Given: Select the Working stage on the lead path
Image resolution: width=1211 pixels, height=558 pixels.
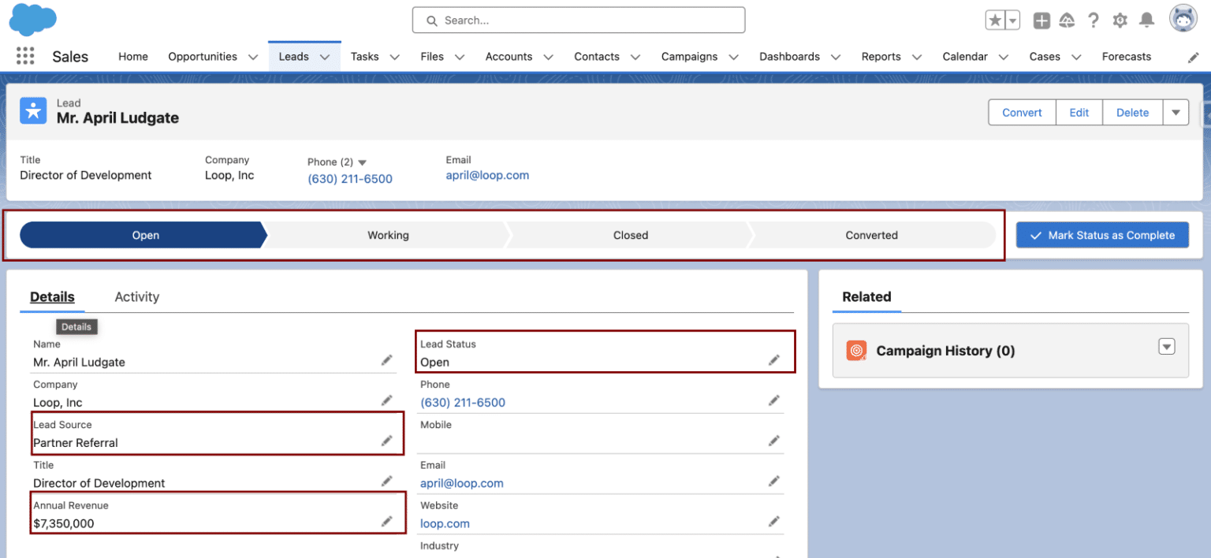Looking at the screenshot, I should pyautogui.click(x=388, y=235).
